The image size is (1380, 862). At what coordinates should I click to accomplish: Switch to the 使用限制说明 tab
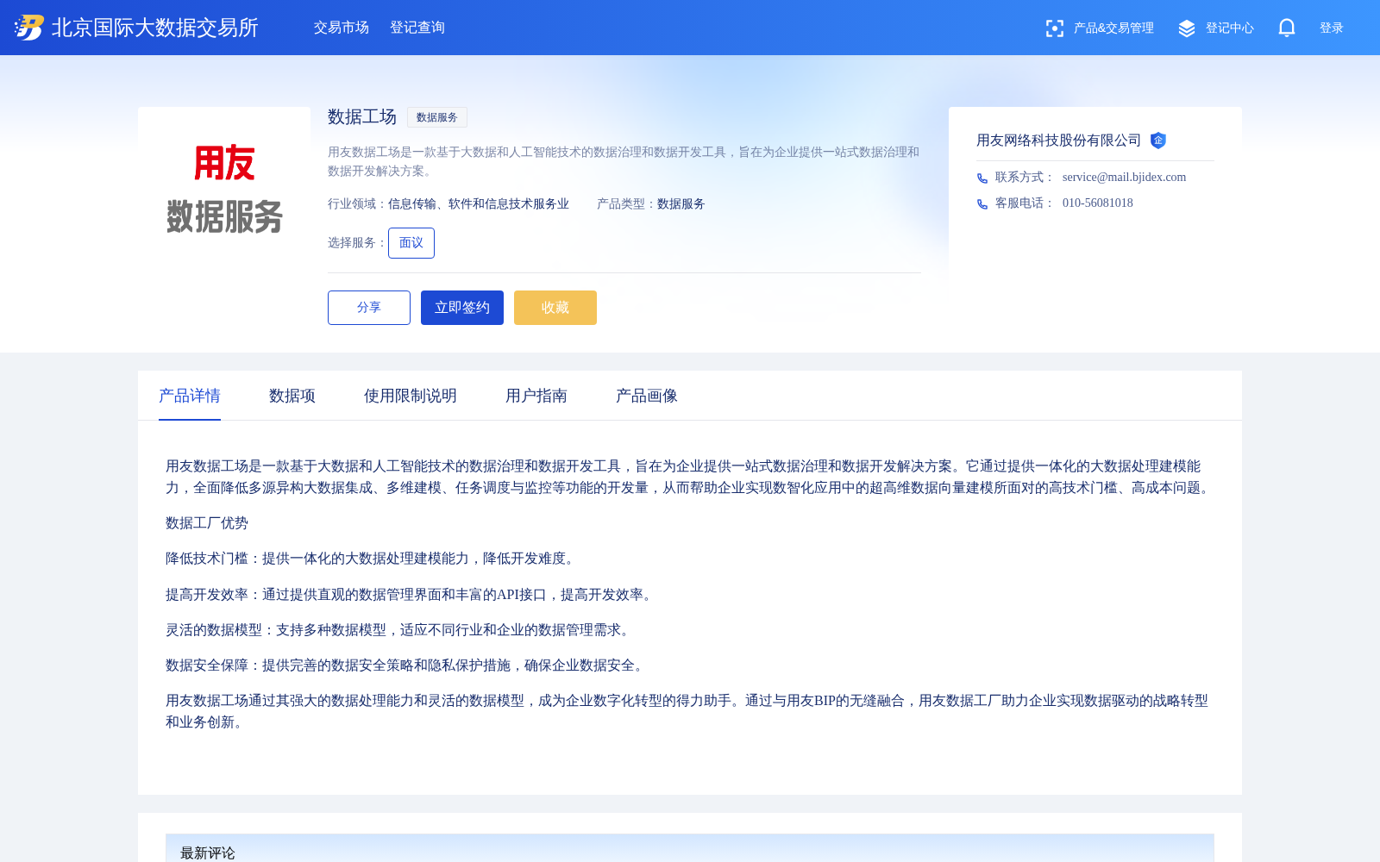[411, 396]
